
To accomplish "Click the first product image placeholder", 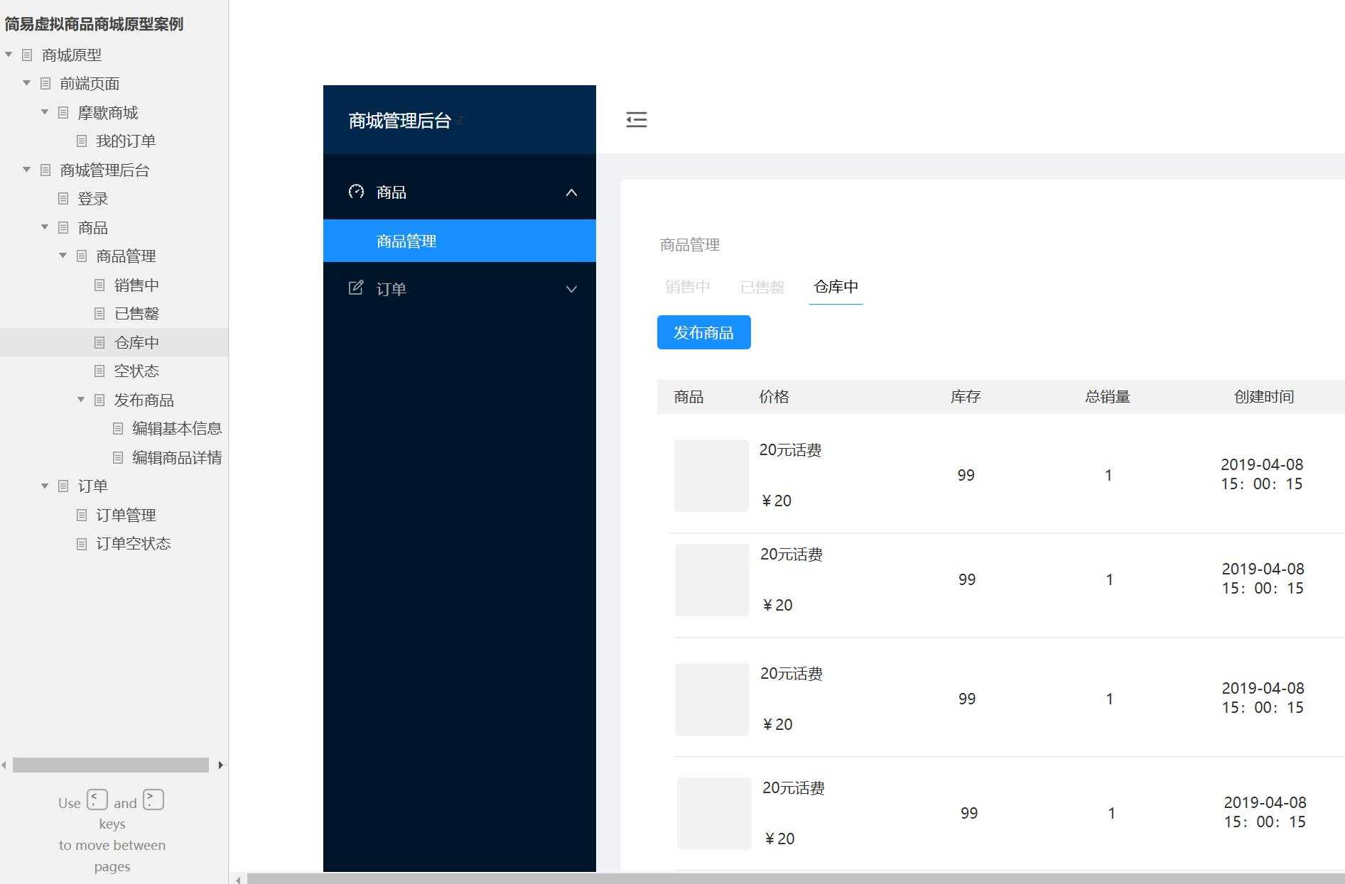I will [711, 475].
